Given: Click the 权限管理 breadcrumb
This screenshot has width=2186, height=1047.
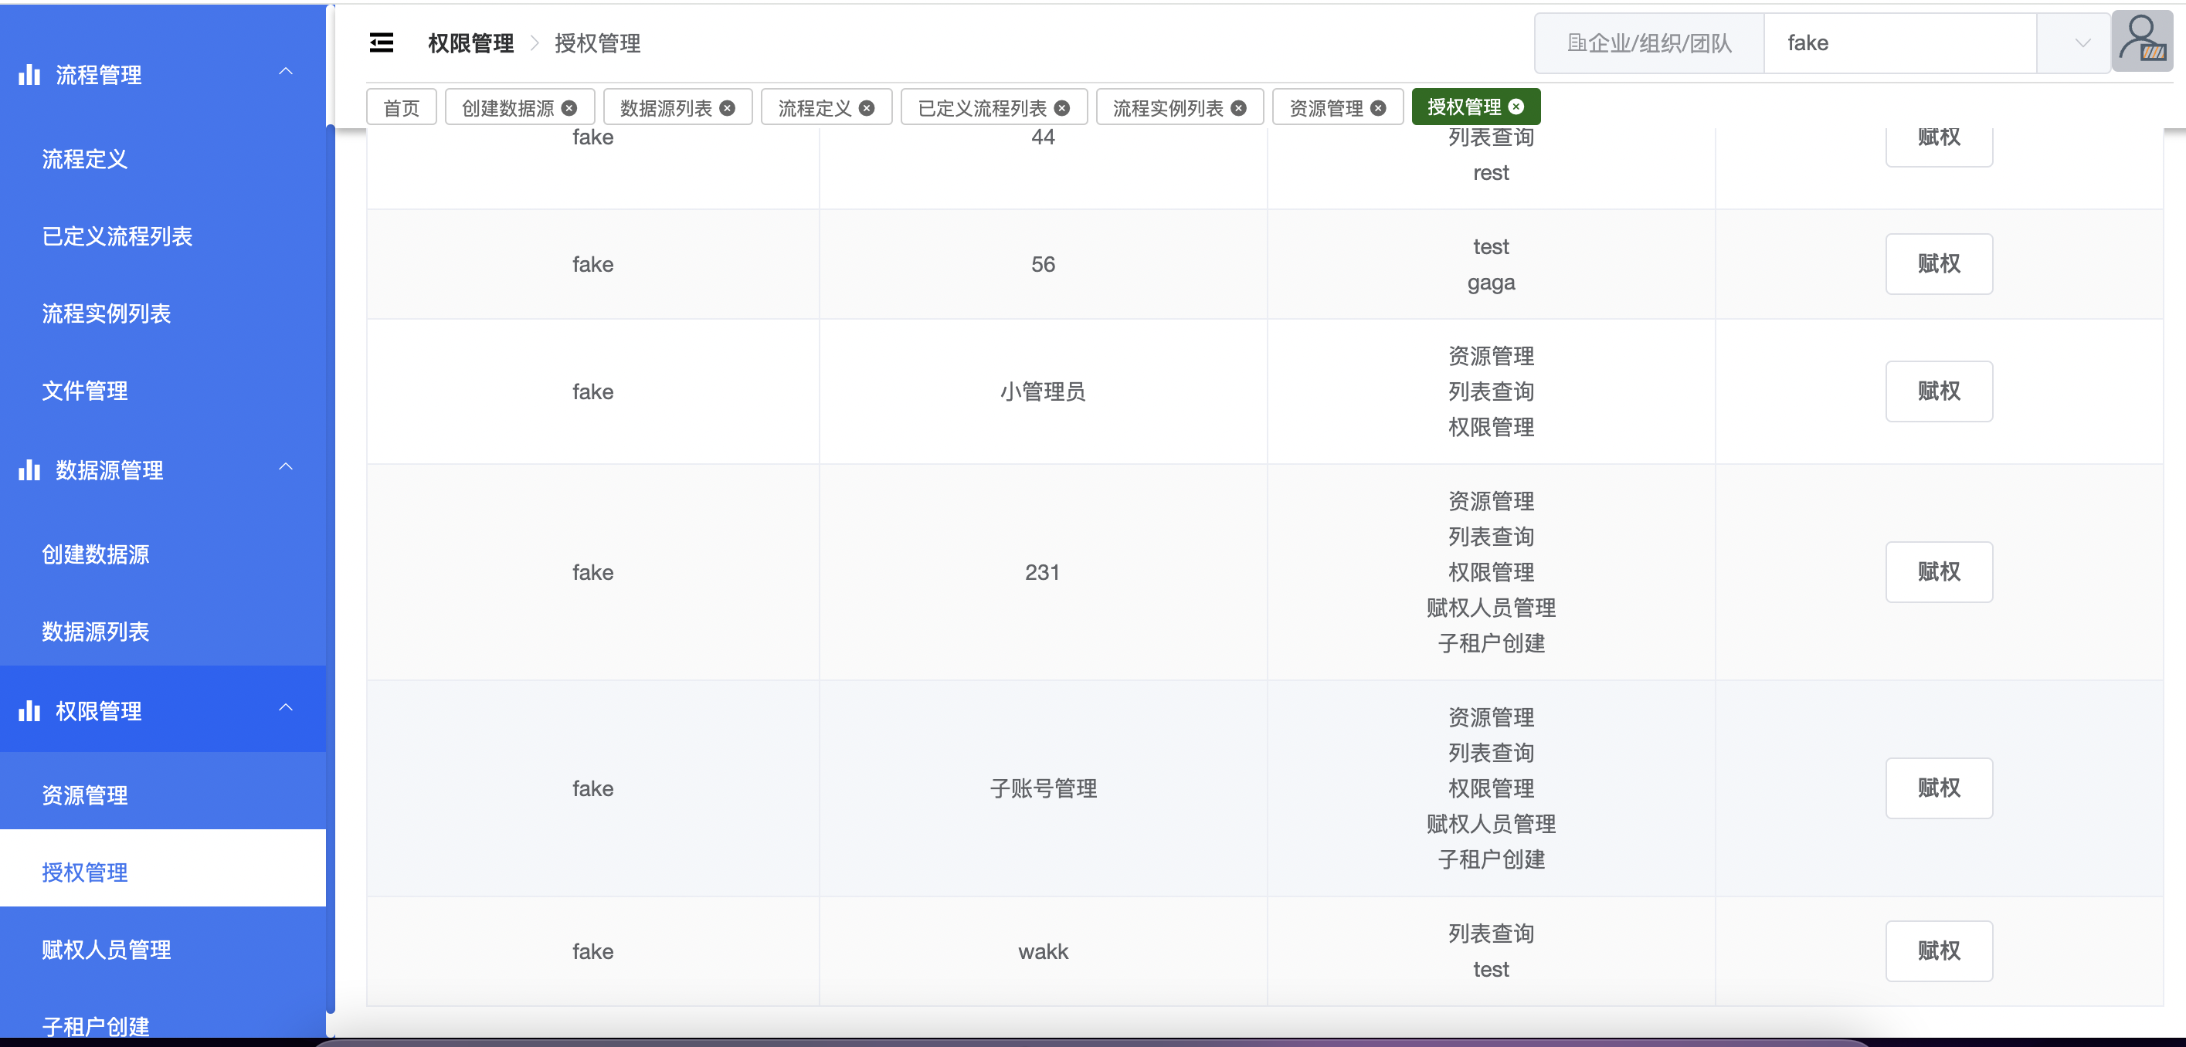Looking at the screenshot, I should pos(471,43).
